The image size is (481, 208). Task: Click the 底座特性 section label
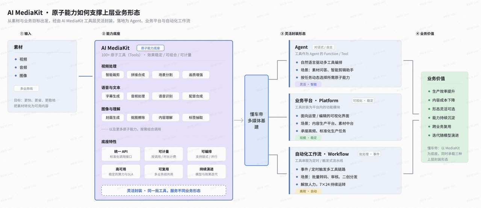[x=109, y=142]
